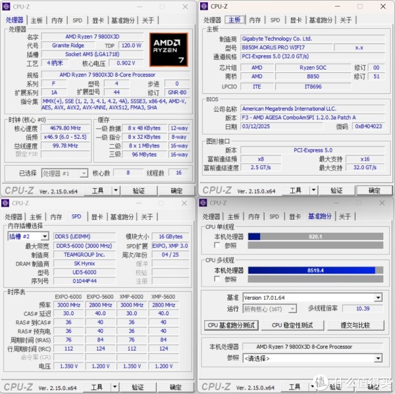395x394 pixels.
Task: Open 内存 tab in benchmark window
Action: 254,216
